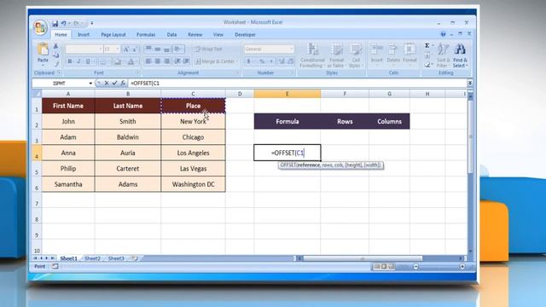Click the Clear eraser icon in the Editing group
Screen dimensions: 546x307
427,65
